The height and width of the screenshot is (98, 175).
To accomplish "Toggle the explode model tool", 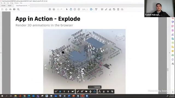I will (x=95, y=91).
